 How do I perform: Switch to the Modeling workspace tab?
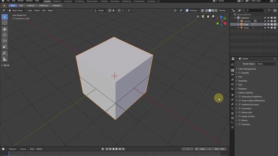click(x=57, y=1)
